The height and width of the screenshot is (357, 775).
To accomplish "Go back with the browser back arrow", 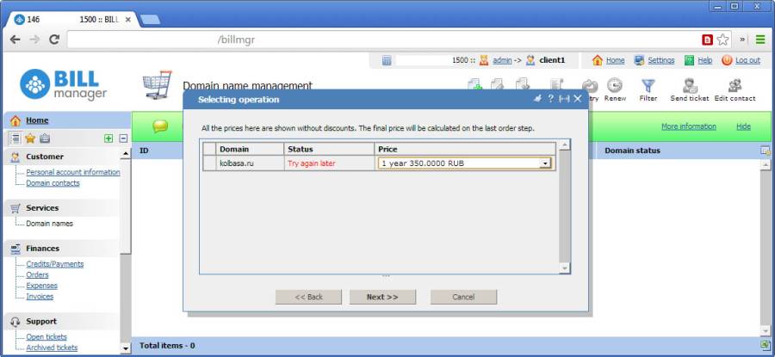I will pyautogui.click(x=15, y=40).
